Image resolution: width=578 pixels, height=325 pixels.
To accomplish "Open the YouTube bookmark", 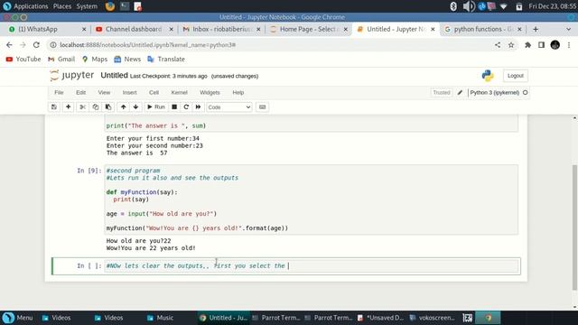I will point(23,59).
